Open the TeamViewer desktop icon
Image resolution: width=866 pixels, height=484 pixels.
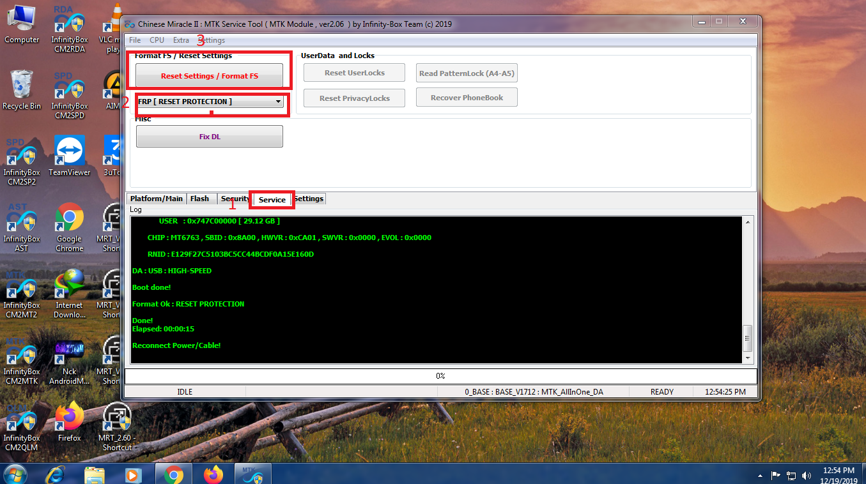click(x=70, y=156)
